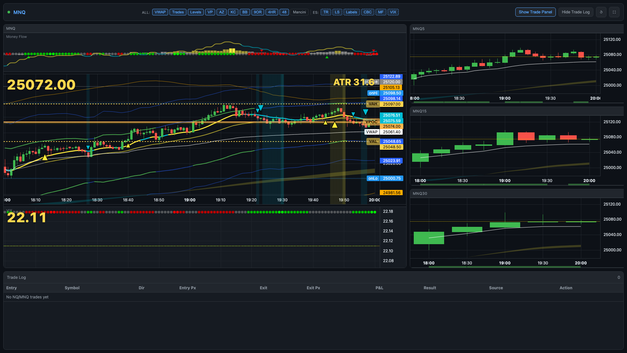
Task: Click the green MNQ status dot
Action: (x=8, y=12)
